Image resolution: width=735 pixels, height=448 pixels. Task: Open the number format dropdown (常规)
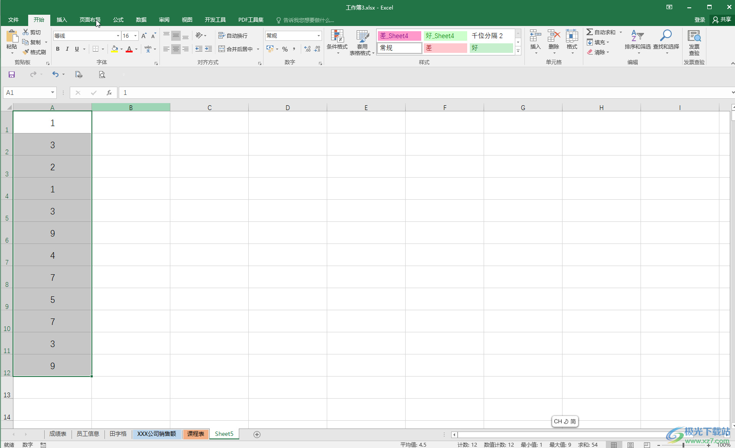(x=319, y=36)
